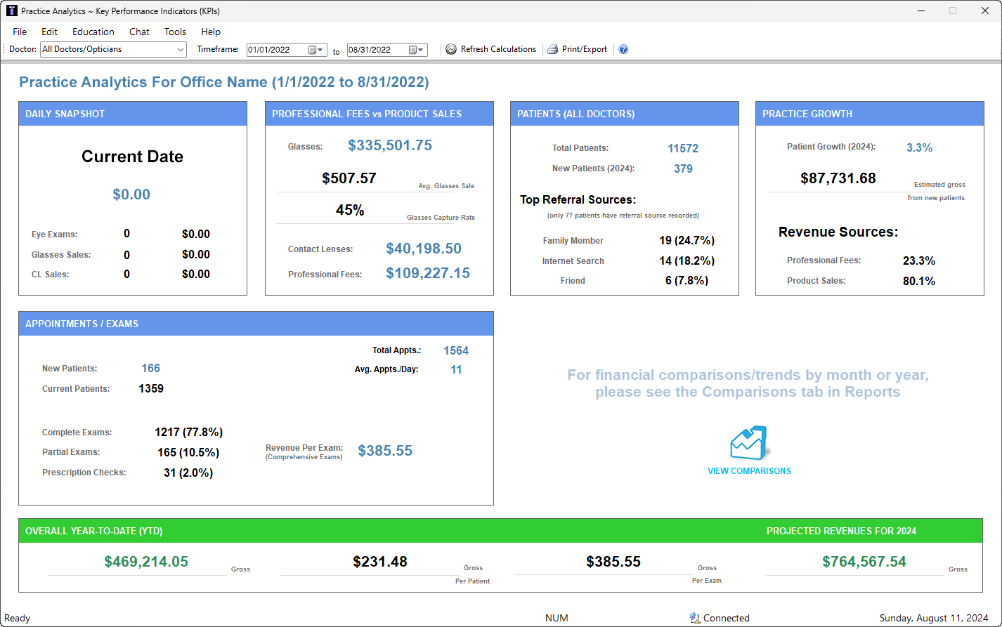This screenshot has width=1002, height=627.
Task: Click the New Patients (2024) value 379
Action: (683, 169)
